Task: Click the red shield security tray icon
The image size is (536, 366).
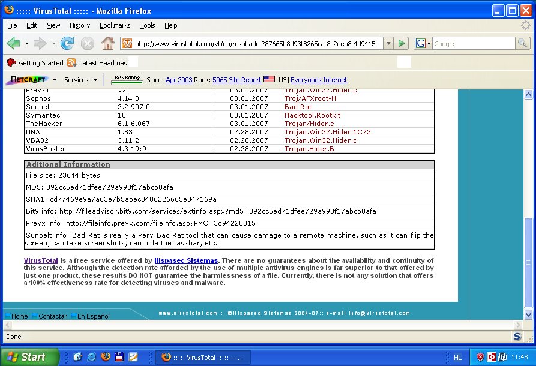Action: [480, 358]
